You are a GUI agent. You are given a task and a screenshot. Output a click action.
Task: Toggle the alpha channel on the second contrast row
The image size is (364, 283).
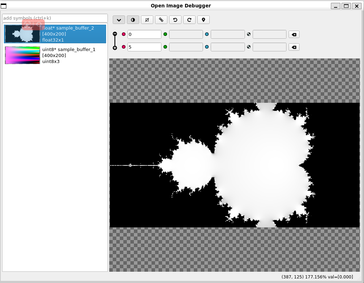249,47
